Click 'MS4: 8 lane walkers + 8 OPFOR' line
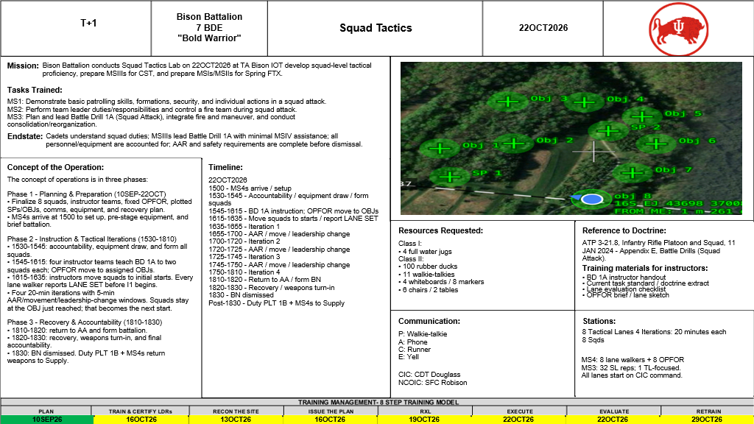The width and height of the screenshot is (754, 424). [x=633, y=359]
